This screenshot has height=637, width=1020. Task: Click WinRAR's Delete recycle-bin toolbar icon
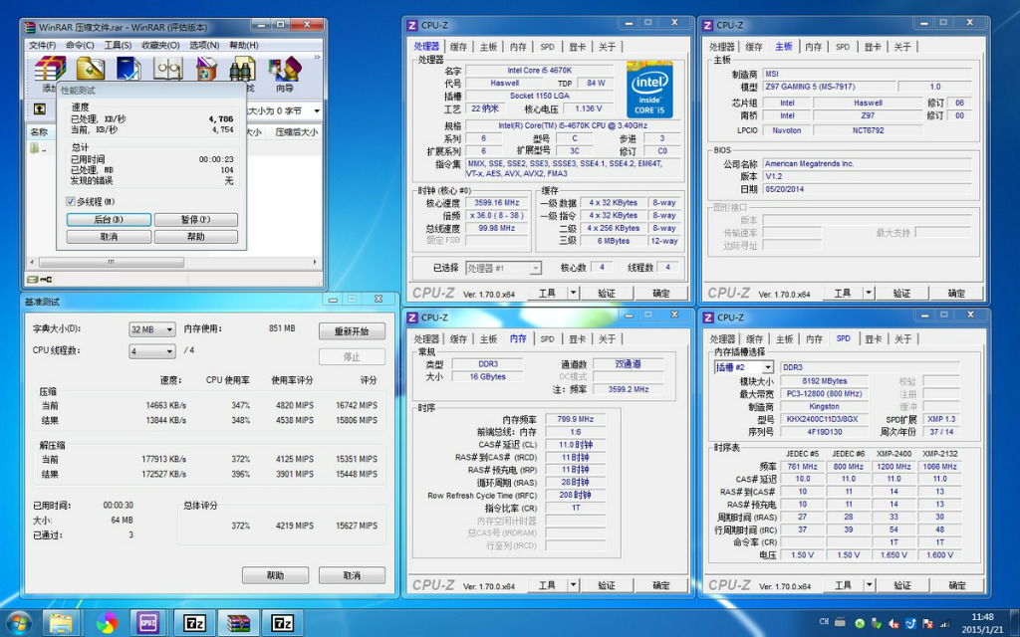click(x=206, y=69)
